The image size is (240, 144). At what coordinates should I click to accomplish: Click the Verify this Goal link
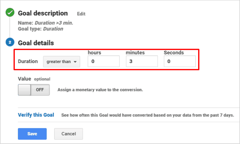tap(36, 115)
